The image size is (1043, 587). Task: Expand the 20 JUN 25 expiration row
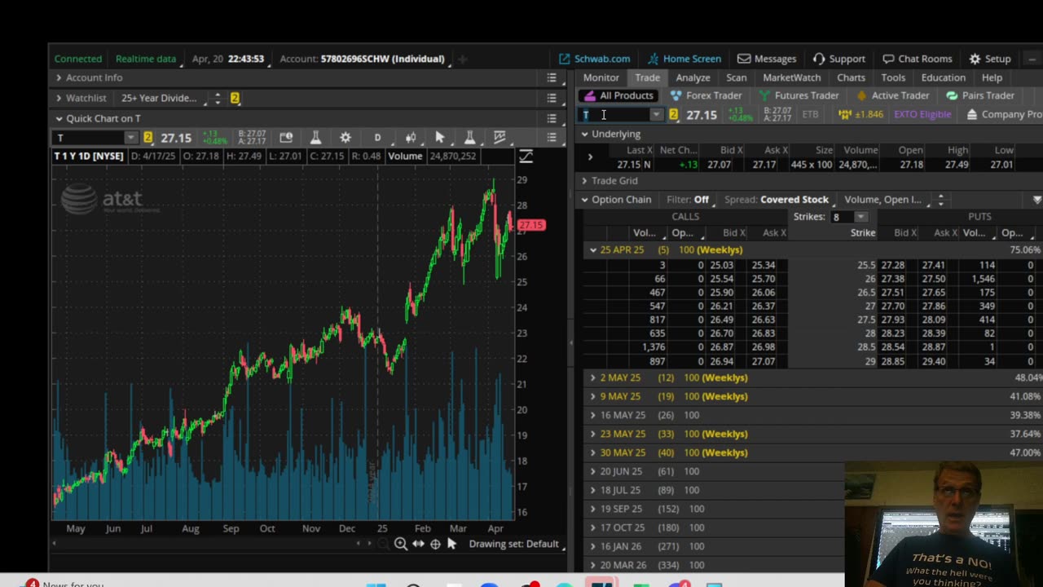[593, 471]
